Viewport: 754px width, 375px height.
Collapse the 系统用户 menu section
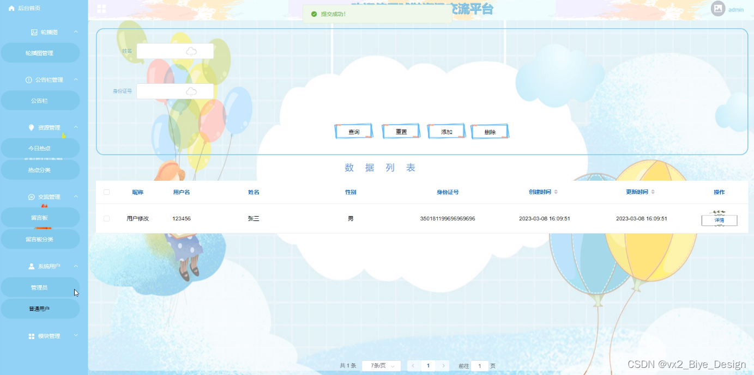76,266
